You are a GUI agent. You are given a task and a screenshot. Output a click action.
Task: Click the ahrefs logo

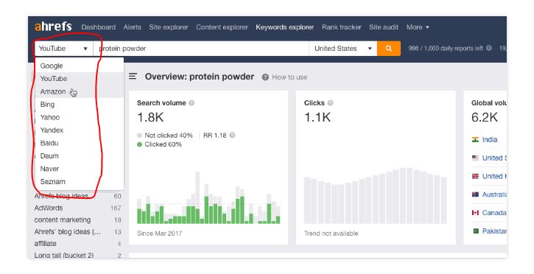(53, 27)
